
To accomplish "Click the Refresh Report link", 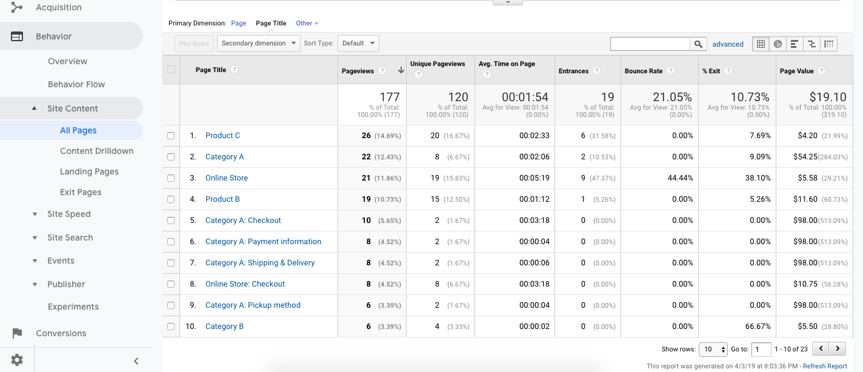I will pos(825,366).
